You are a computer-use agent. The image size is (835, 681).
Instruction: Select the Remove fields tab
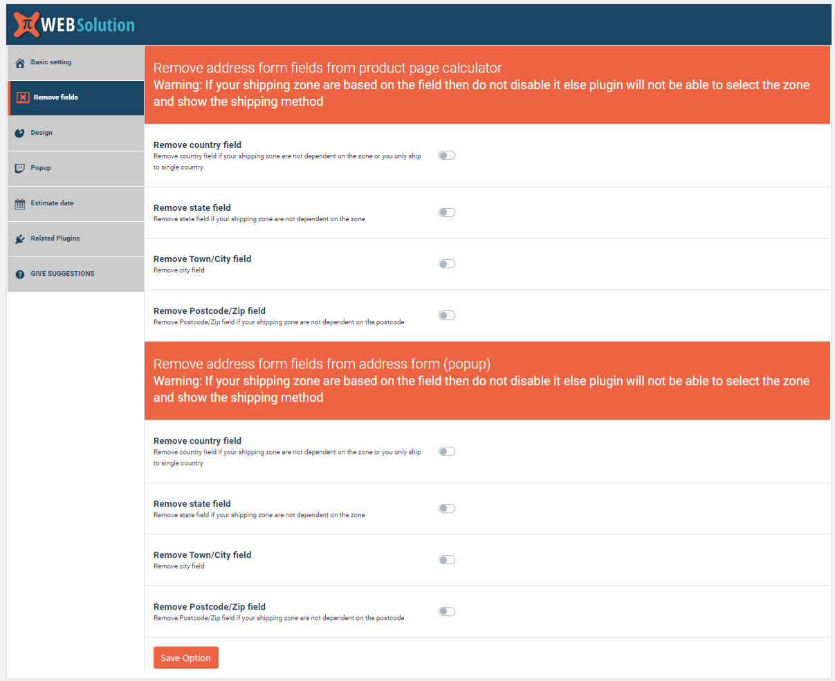pos(76,97)
